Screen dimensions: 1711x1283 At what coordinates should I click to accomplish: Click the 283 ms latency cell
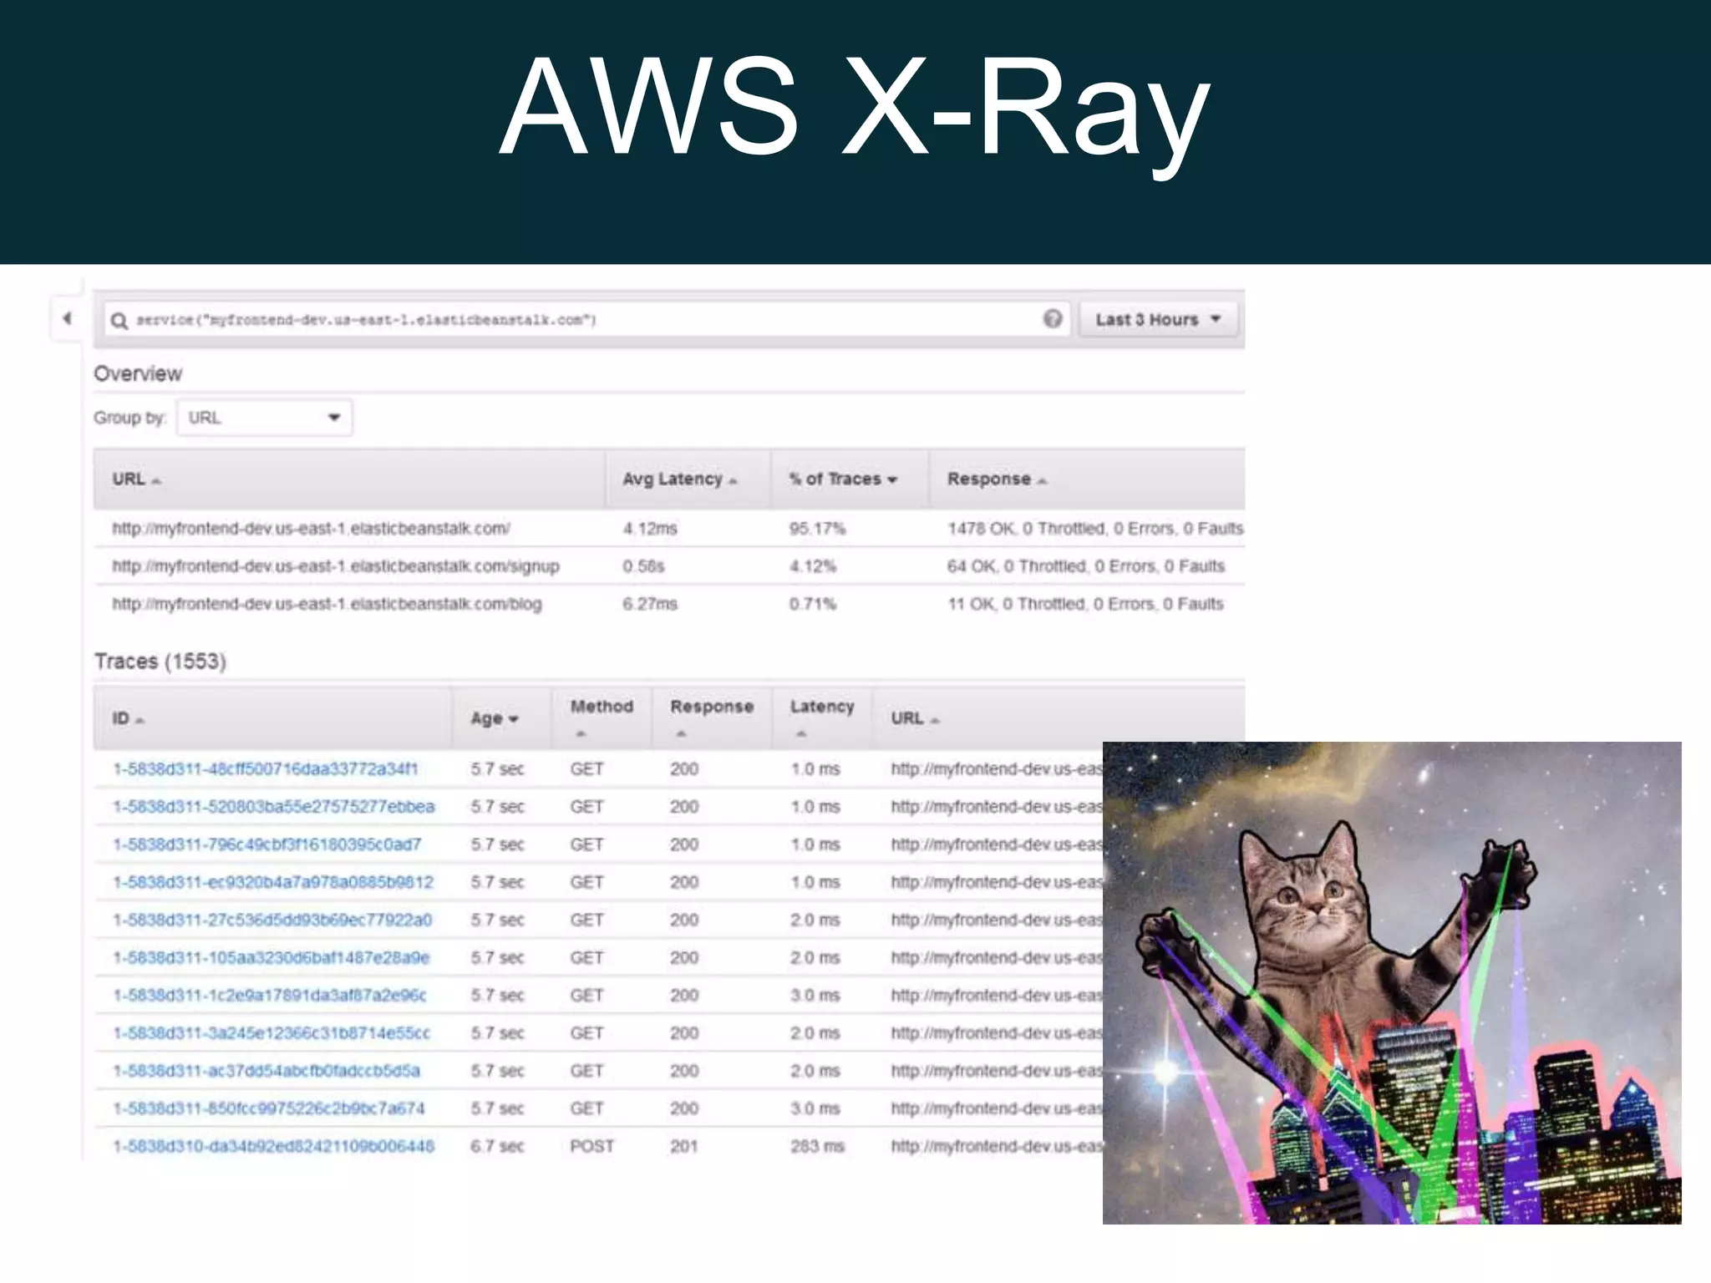(817, 1146)
